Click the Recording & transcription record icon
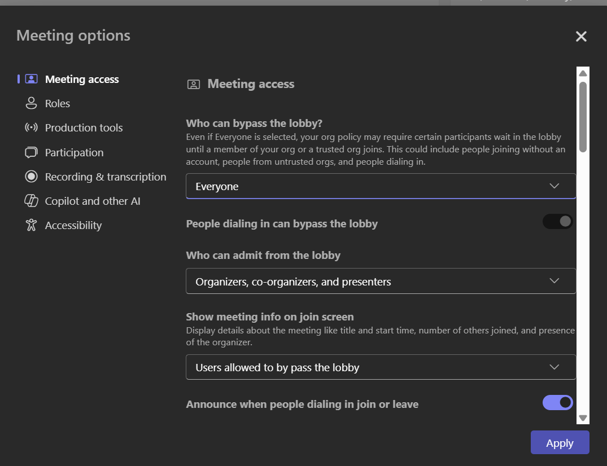 click(x=32, y=177)
